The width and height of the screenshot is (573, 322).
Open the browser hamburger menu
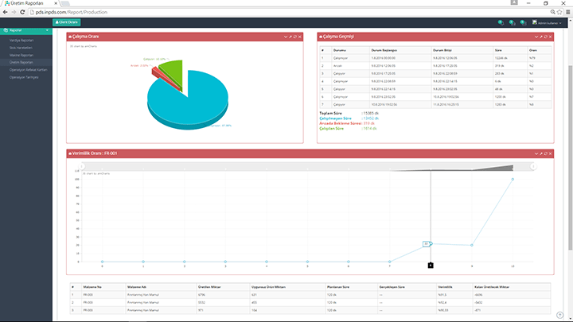(x=568, y=12)
